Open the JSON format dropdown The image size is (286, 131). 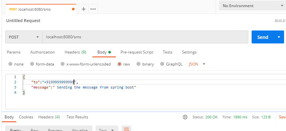197,64
